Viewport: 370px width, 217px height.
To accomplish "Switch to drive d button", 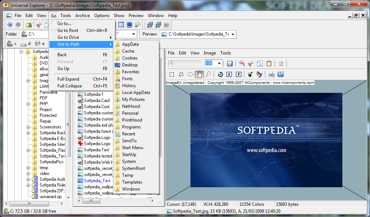I will tap(26, 44).
